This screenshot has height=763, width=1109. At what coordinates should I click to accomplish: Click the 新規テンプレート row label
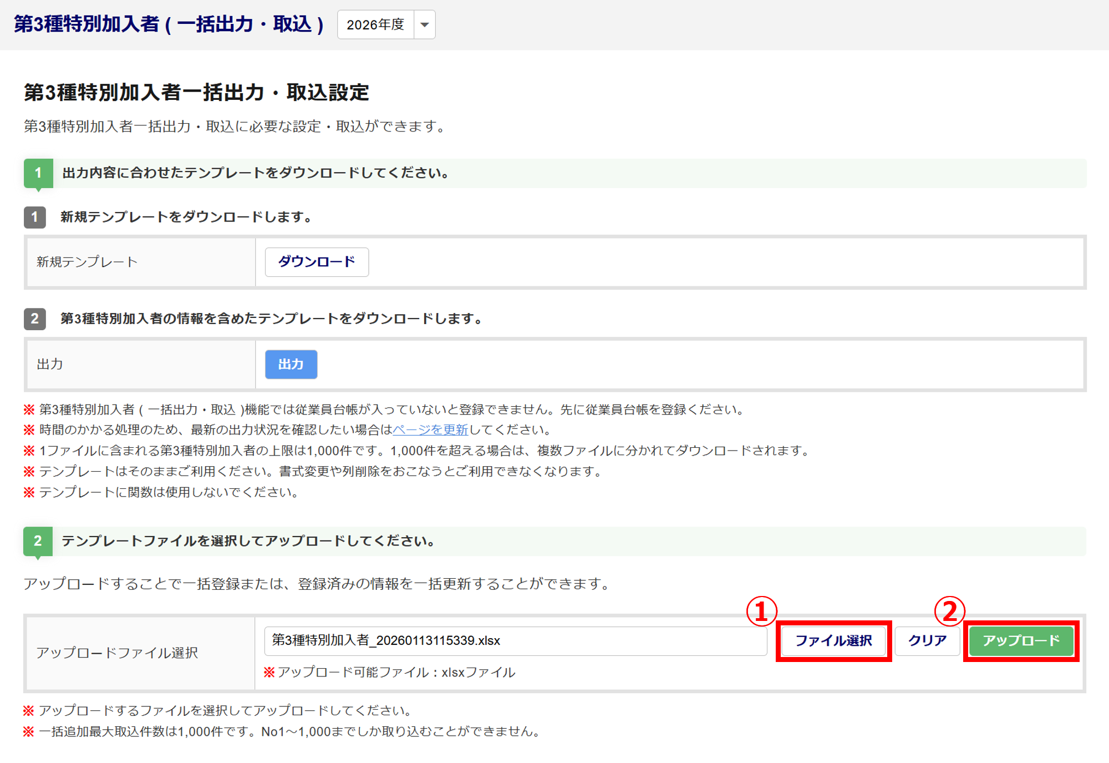pyautogui.click(x=87, y=262)
